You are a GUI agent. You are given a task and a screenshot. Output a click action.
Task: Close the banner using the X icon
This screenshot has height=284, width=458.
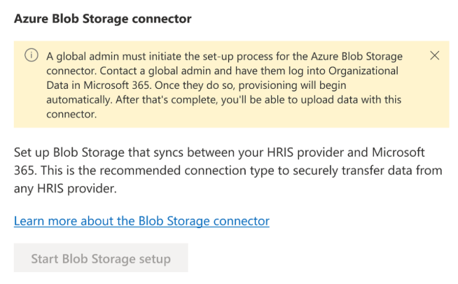pyautogui.click(x=434, y=56)
